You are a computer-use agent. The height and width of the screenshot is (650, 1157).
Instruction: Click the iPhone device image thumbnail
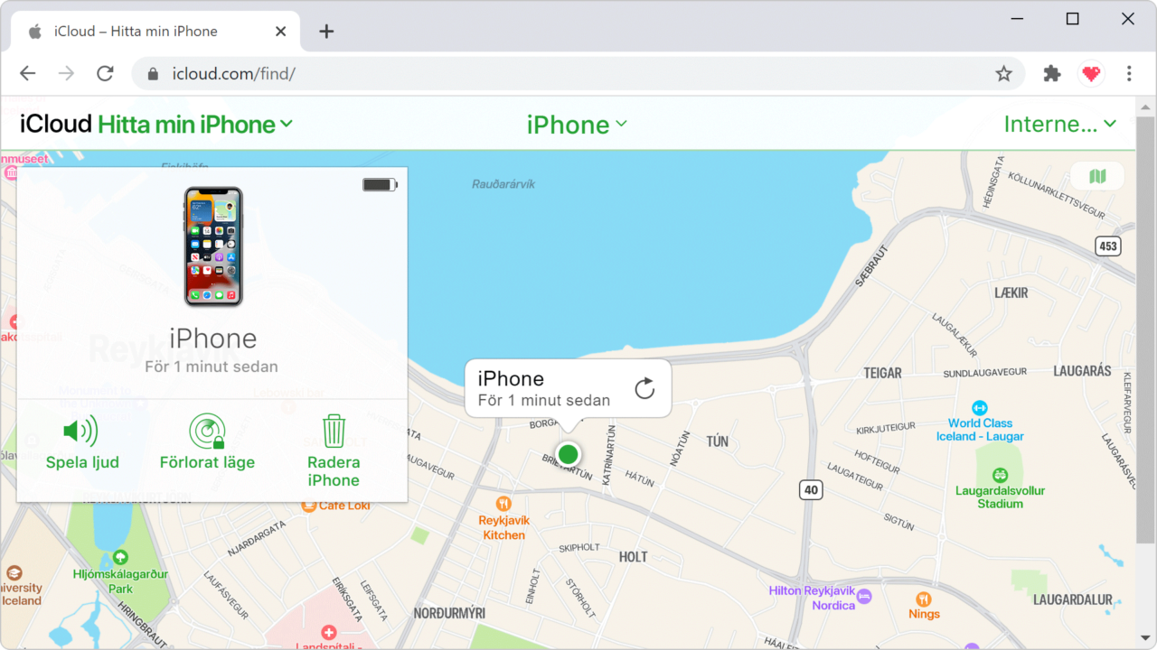(x=213, y=246)
